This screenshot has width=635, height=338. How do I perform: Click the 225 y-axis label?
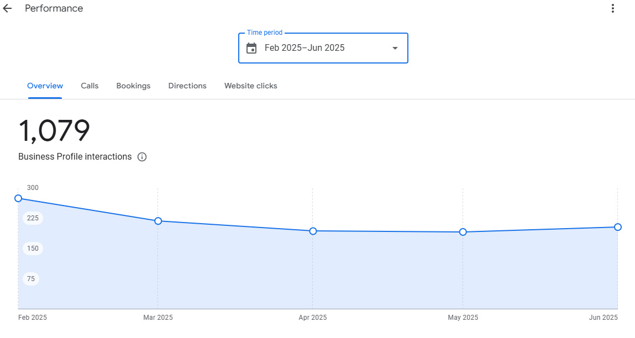click(33, 218)
